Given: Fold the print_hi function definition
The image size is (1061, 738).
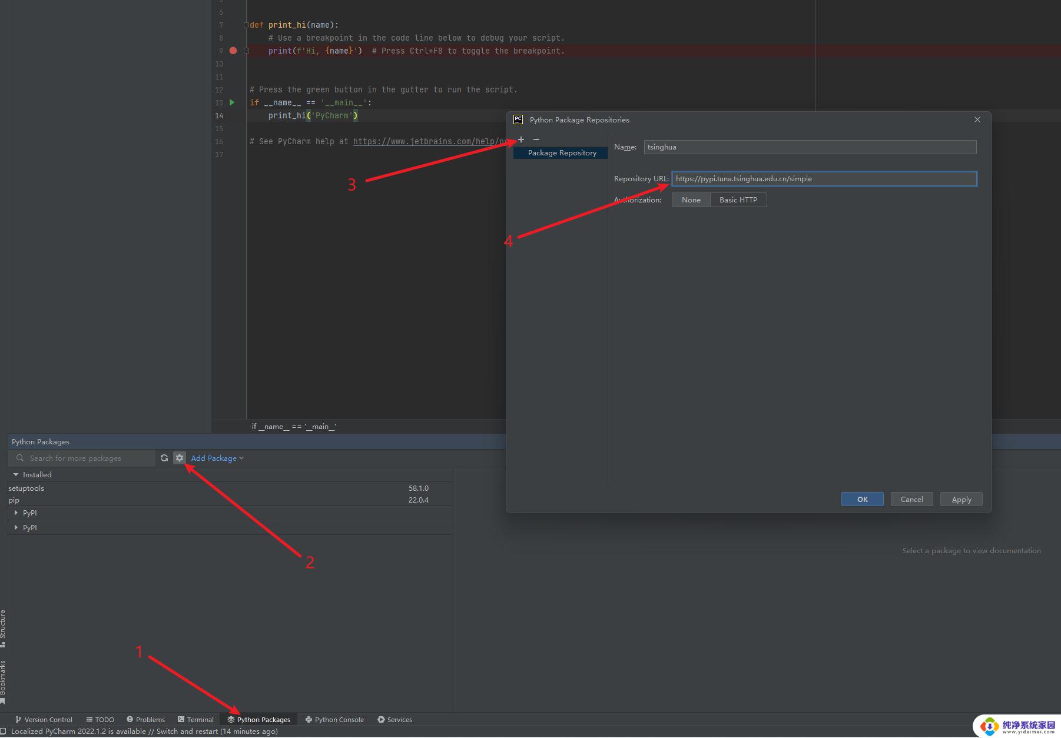Looking at the screenshot, I should pos(246,25).
